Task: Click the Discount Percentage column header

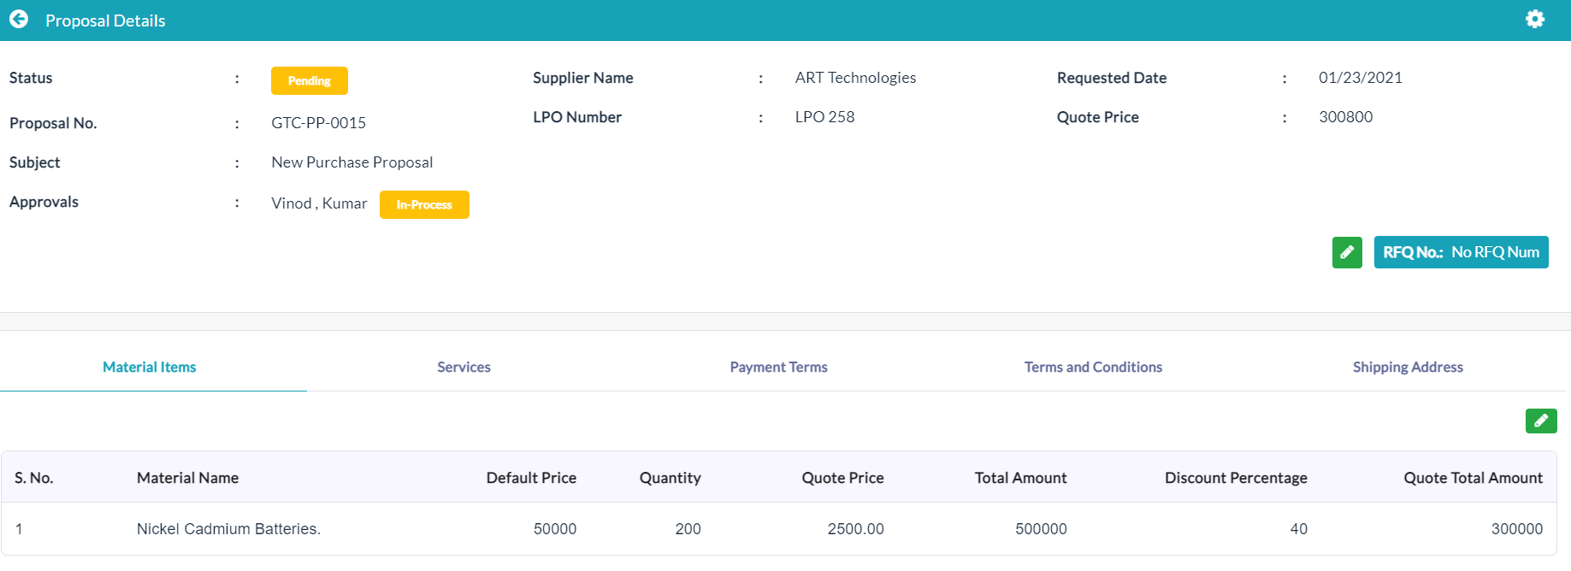Action: 1236,478
